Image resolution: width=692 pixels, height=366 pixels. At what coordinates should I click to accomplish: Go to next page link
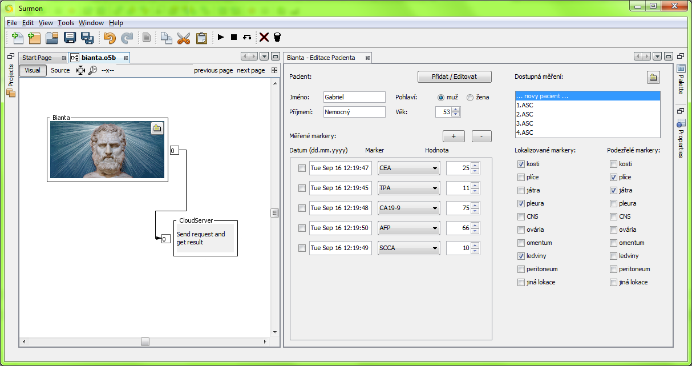pyautogui.click(x=251, y=70)
